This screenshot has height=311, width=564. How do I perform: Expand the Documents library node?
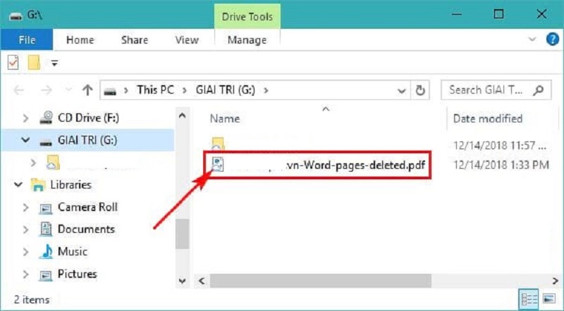click(26, 229)
